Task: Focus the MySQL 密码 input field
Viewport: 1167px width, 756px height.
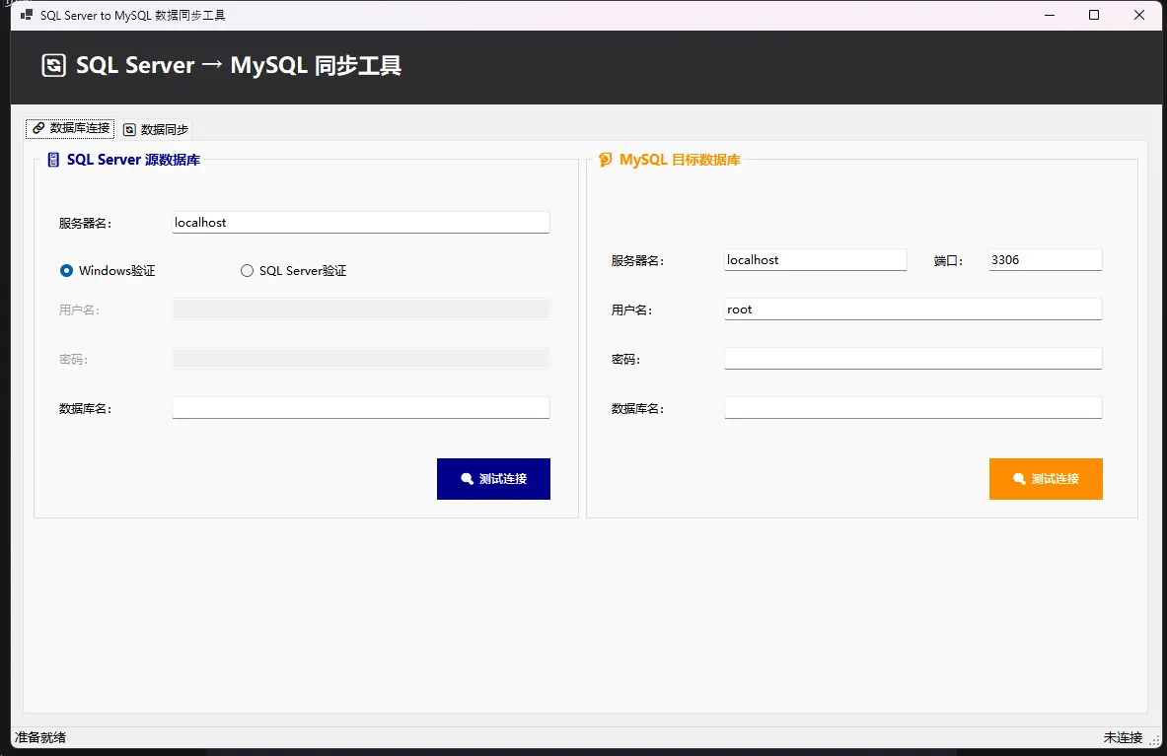Action: (x=913, y=359)
